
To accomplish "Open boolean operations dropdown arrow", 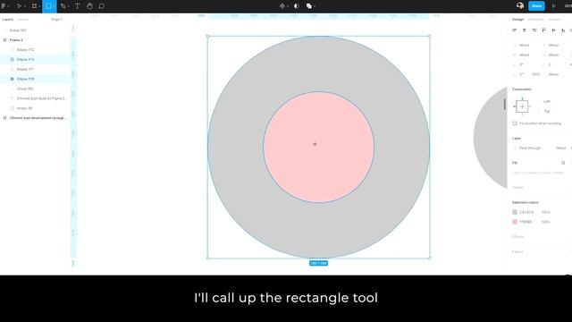I will [315, 6].
